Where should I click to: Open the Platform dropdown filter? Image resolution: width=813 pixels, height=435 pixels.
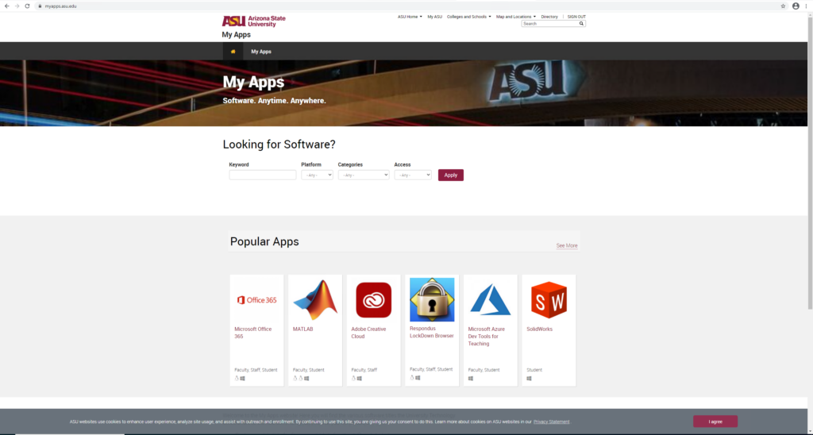tap(317, 175)
